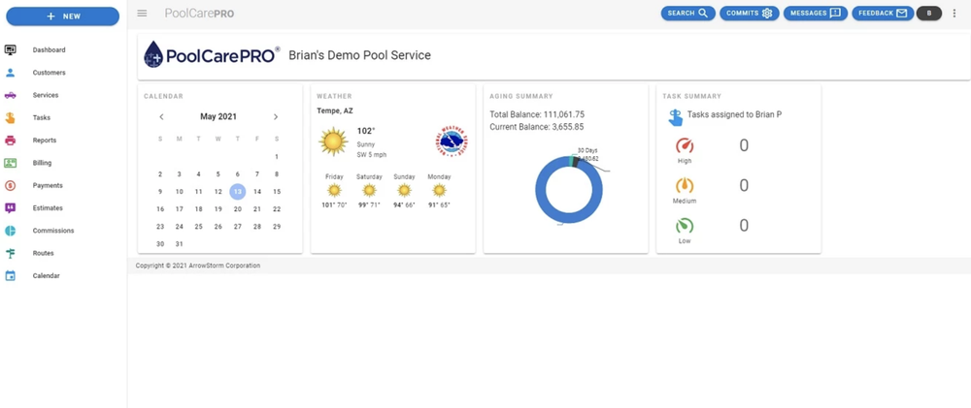
Task: Click the Medium priority gauge icon
Action: (x=685, y=185)
